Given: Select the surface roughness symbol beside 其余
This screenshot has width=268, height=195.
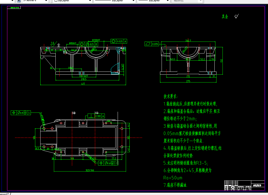Looking at the screenshot, I should [x=237, y=16].
